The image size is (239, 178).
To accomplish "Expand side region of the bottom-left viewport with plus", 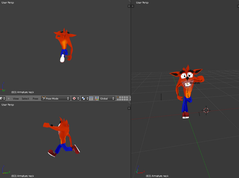I will pos(129,108).
